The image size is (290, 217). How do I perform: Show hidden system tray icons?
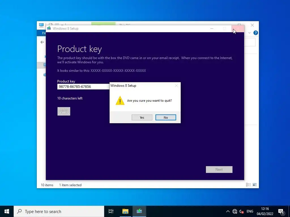tap(228, 211)
